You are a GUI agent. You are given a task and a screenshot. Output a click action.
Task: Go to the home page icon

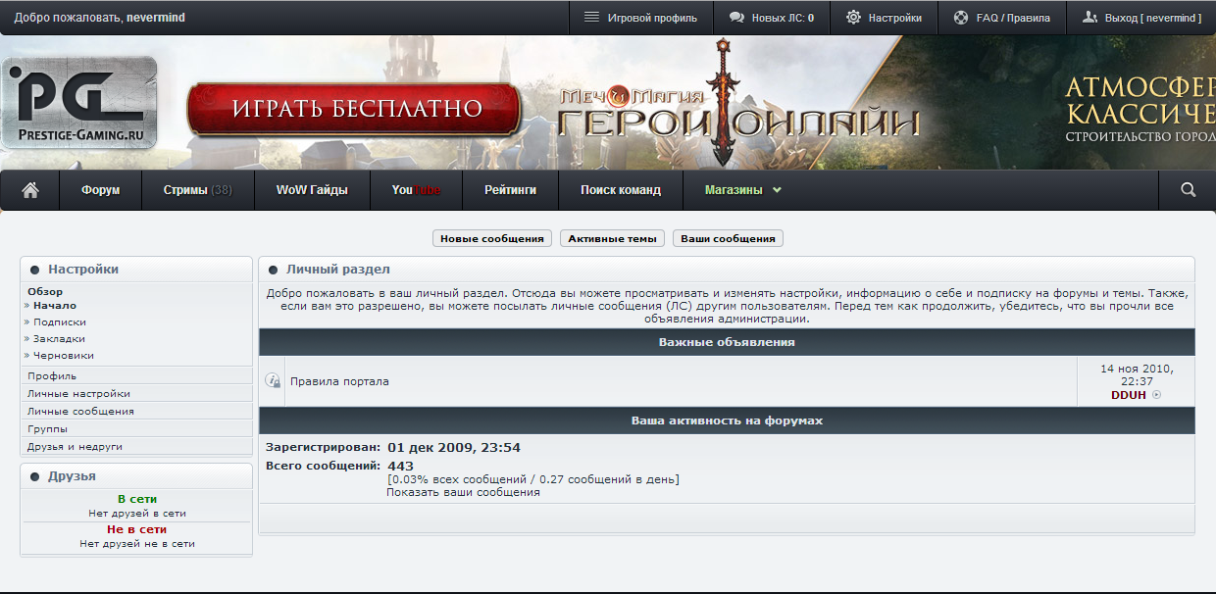(29, 190)
